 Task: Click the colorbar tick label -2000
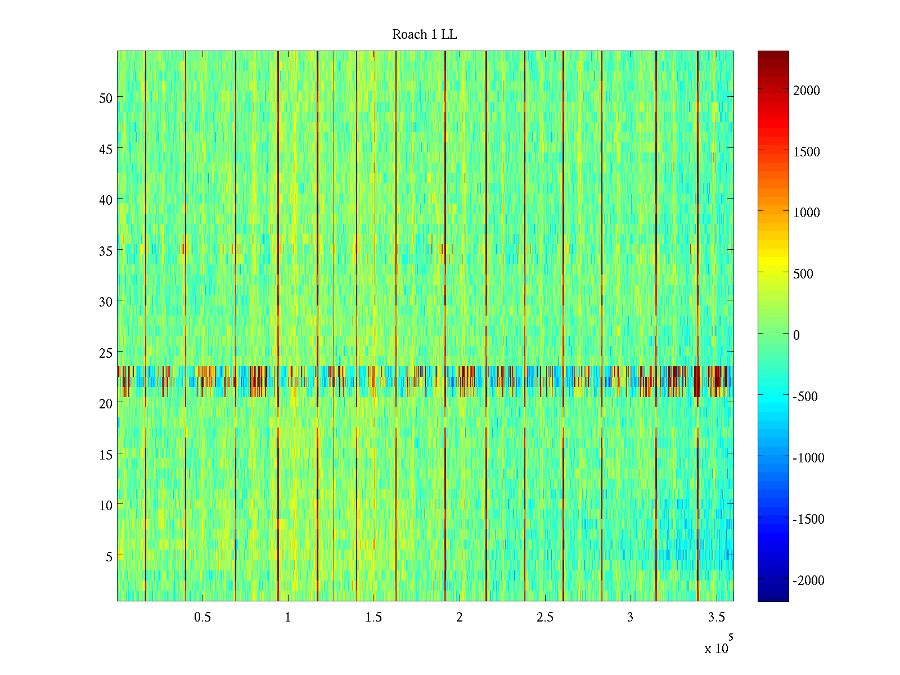[808, 580]
